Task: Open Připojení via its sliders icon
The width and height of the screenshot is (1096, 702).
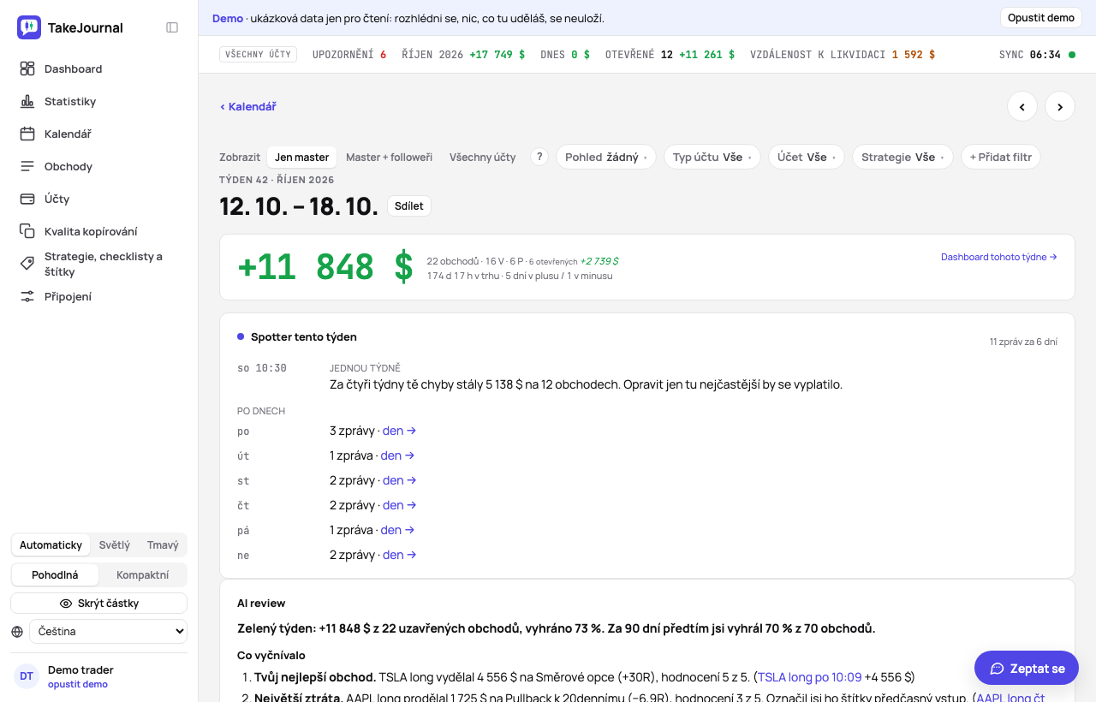Action: (x=27, y=296)
